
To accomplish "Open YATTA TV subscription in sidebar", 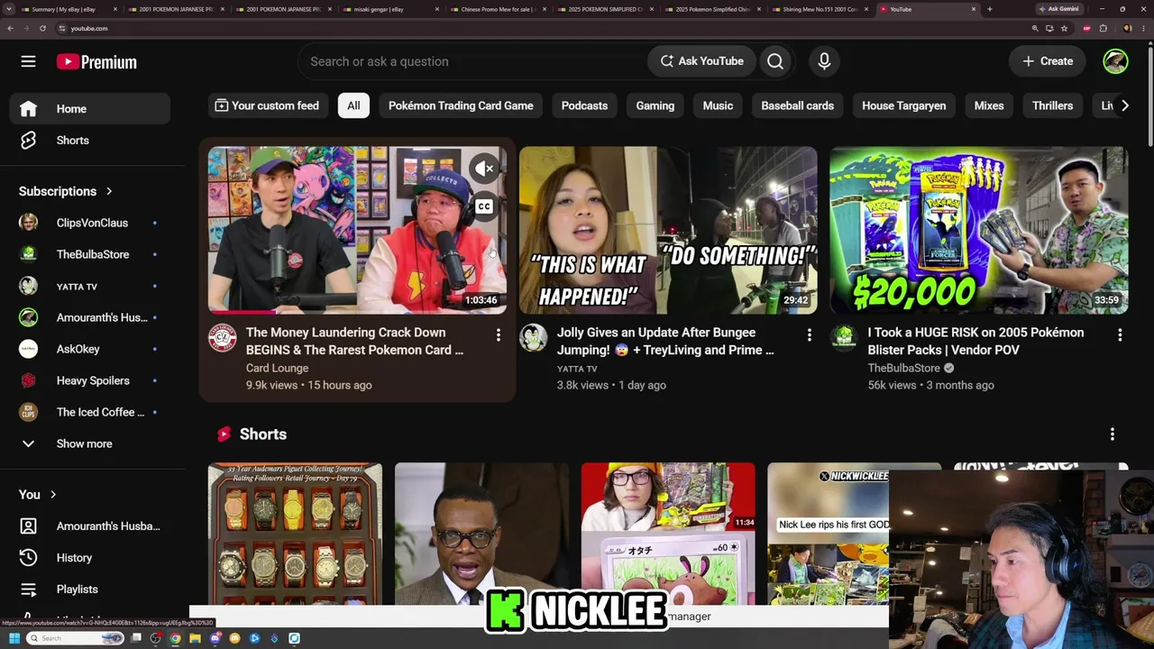I will tap(90, 286).
